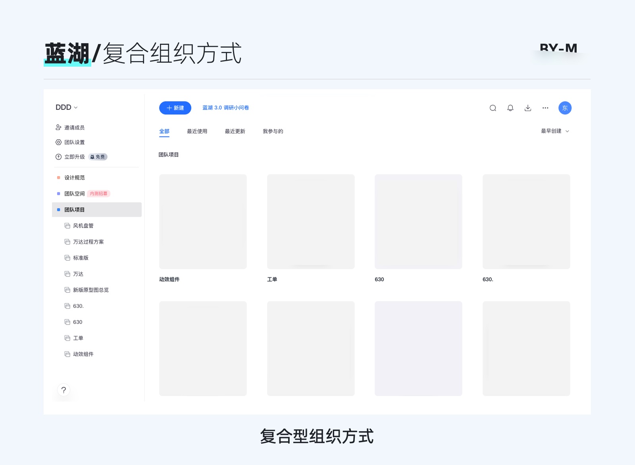
Task: Click the download icon in header
Action: click(x=528, y=108)
